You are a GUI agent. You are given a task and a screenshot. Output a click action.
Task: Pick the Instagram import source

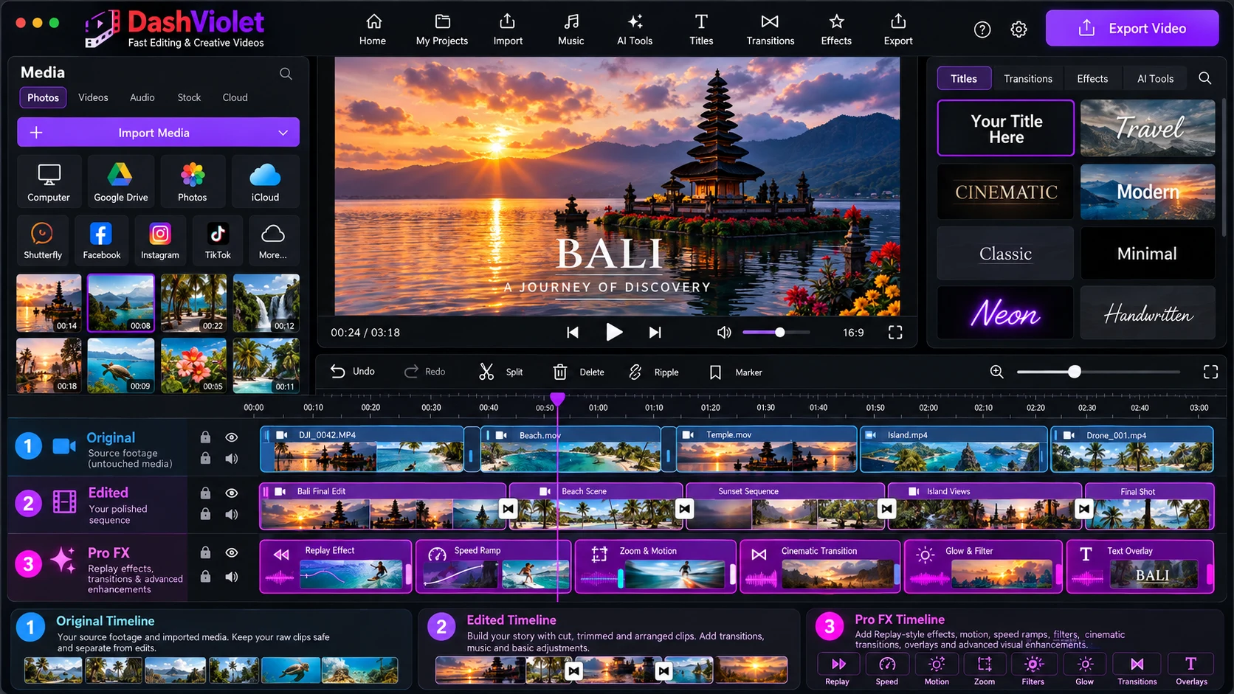[160, 240]
